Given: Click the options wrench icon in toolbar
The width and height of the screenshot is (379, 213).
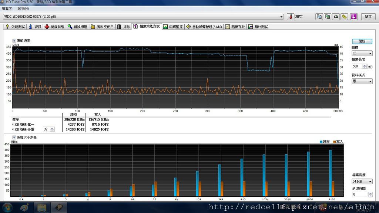Looking at the screenshot, I should (x=344, y=17).
